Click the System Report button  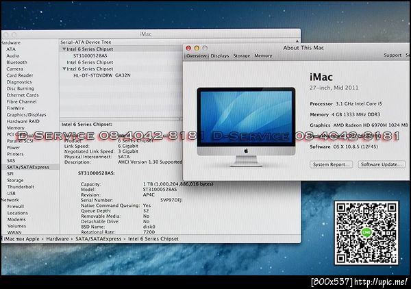[x=332, y=164]
